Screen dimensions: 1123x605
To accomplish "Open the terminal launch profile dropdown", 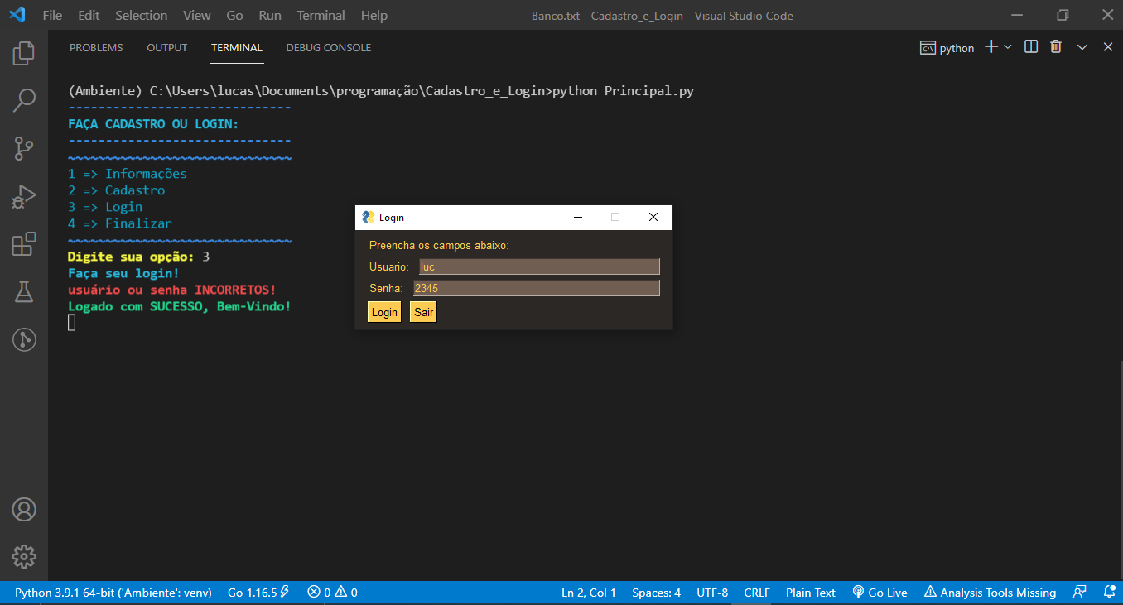I will pyautogui.click(x=1005, y=46).
